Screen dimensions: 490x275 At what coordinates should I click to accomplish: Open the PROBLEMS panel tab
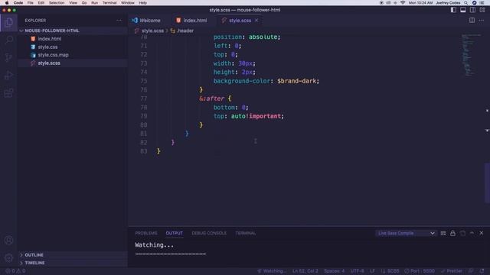146,233
